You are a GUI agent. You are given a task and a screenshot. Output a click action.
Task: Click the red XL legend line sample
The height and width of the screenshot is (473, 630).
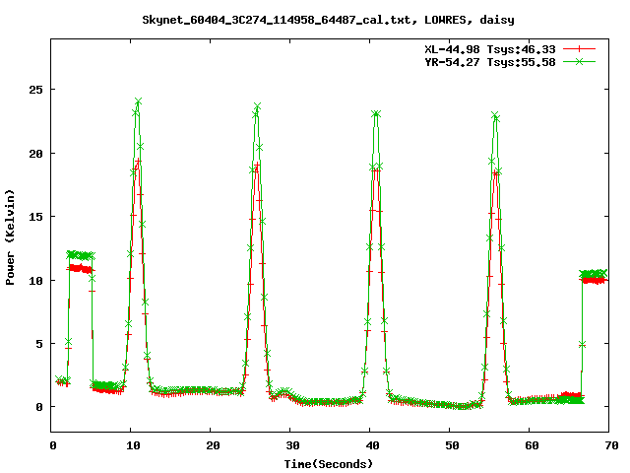click(x=579, y=49)
